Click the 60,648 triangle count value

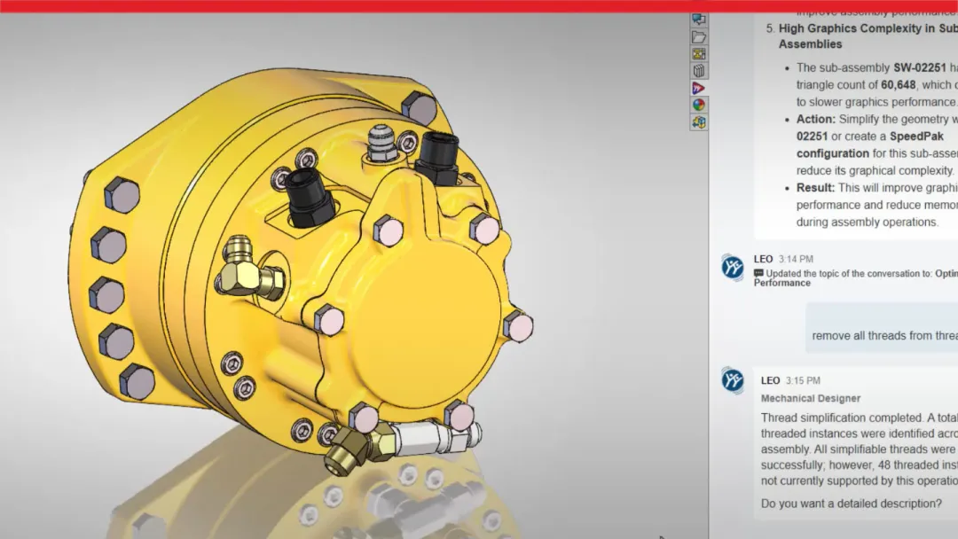tap(898, 85)
